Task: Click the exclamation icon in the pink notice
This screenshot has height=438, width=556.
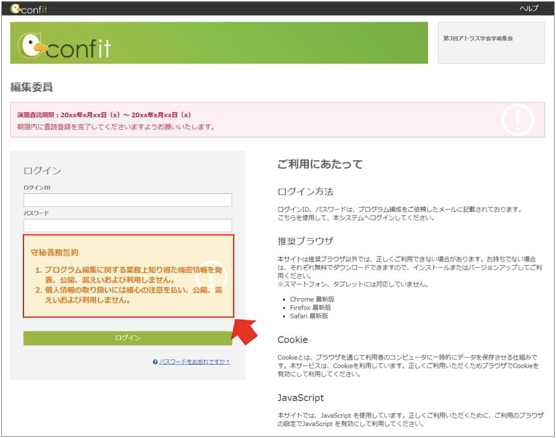Action: coord(517,120)
